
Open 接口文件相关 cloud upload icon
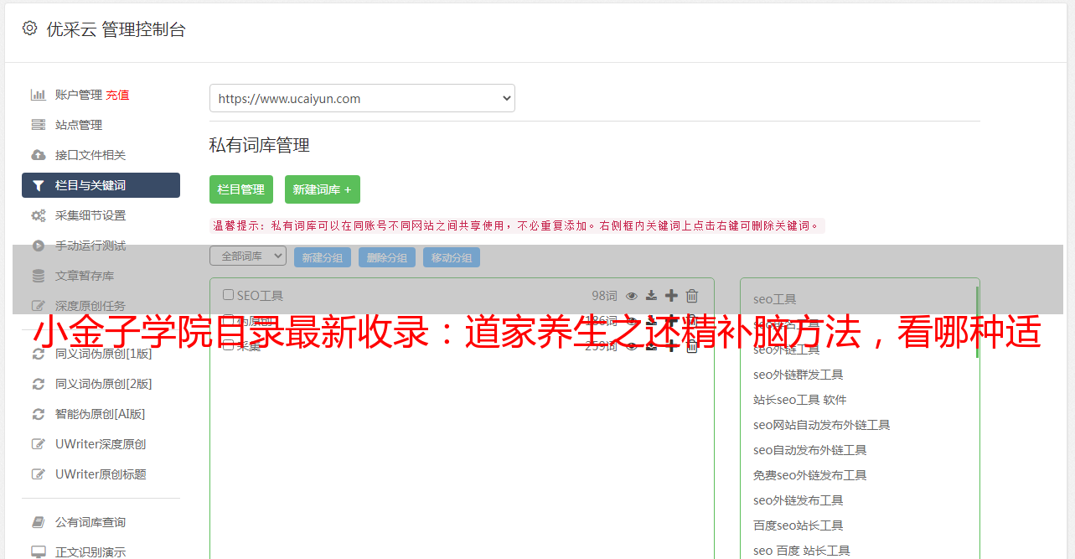point(38,155)
